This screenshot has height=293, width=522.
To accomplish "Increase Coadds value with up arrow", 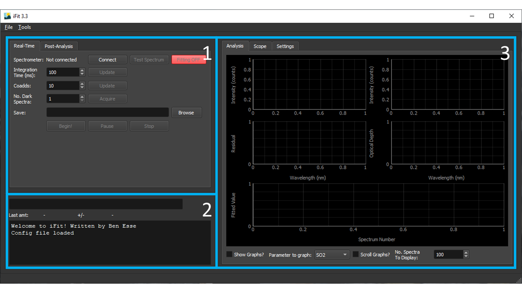I will click(x=82, y=84).
